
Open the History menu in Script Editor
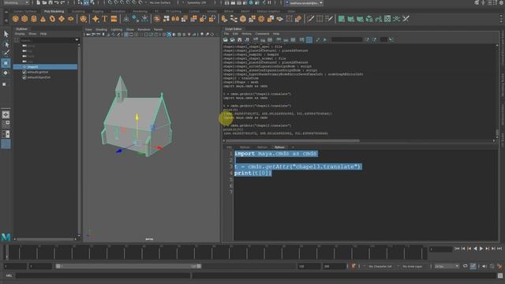click(246, 33)
